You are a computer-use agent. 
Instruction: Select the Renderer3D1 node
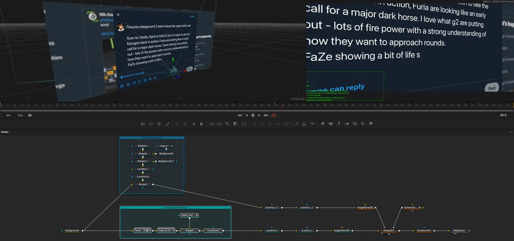coord(424,230)
